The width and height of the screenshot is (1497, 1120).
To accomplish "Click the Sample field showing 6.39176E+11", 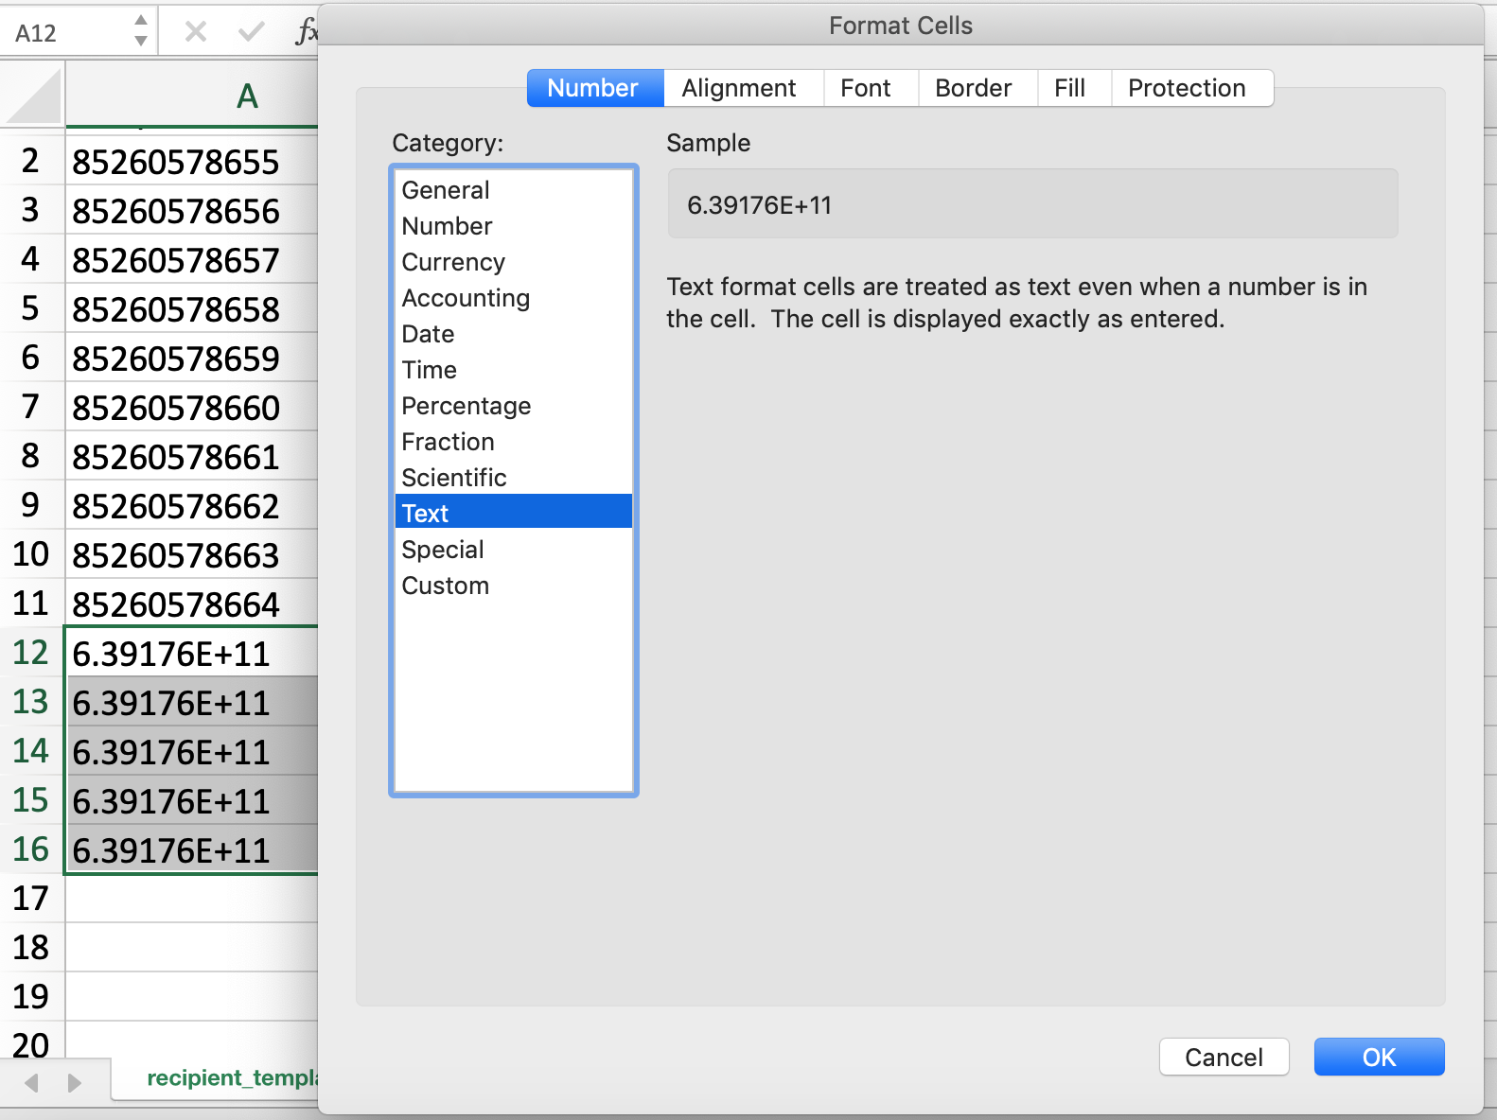I will point(1032,203).
